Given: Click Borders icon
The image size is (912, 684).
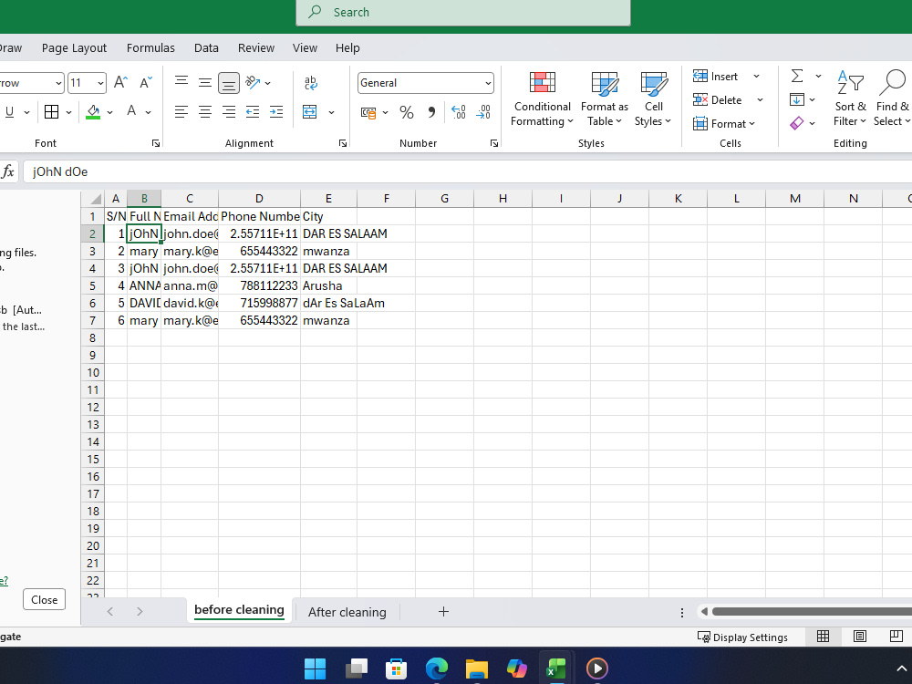Looking at the screenshot, I should [x=52, y=111].
